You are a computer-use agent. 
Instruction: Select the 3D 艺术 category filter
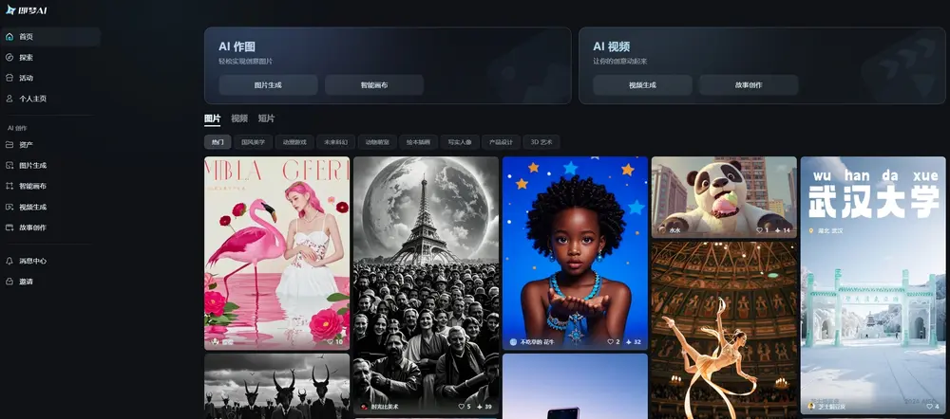click(x=541, y=143)
